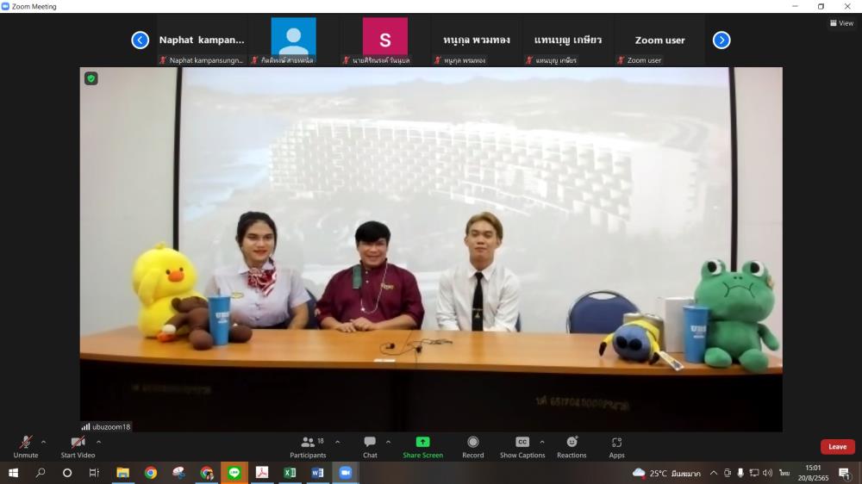Select แทนบุญ เกษียร participant thumbnail
This screenshot has height=484, width=862.
568,40
